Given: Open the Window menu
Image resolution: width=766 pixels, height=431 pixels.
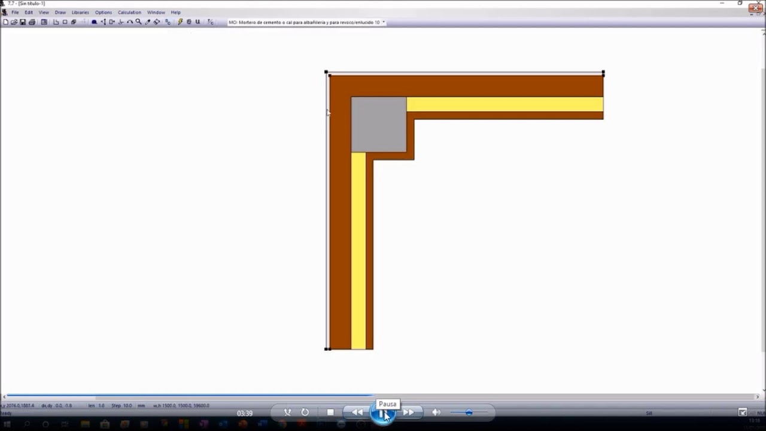Looking at the screenshot, I should click(x=156, y=12).
